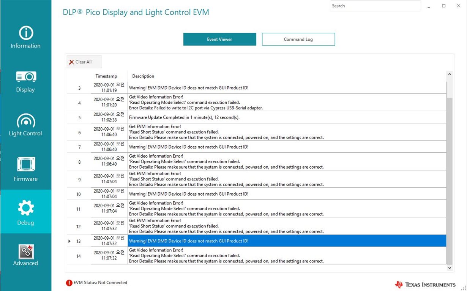
Task: Select row 7 DMD Device ID warning
Action: coord(287,147)
